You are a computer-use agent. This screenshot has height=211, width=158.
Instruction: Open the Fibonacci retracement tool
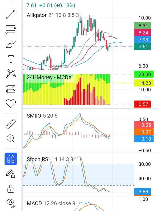point(11,29)
